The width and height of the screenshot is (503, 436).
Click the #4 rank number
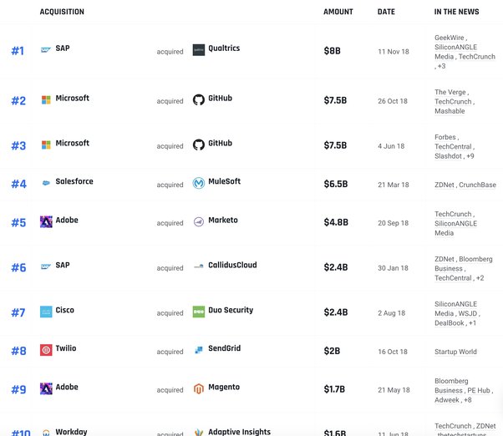click(x=18, y=185)
